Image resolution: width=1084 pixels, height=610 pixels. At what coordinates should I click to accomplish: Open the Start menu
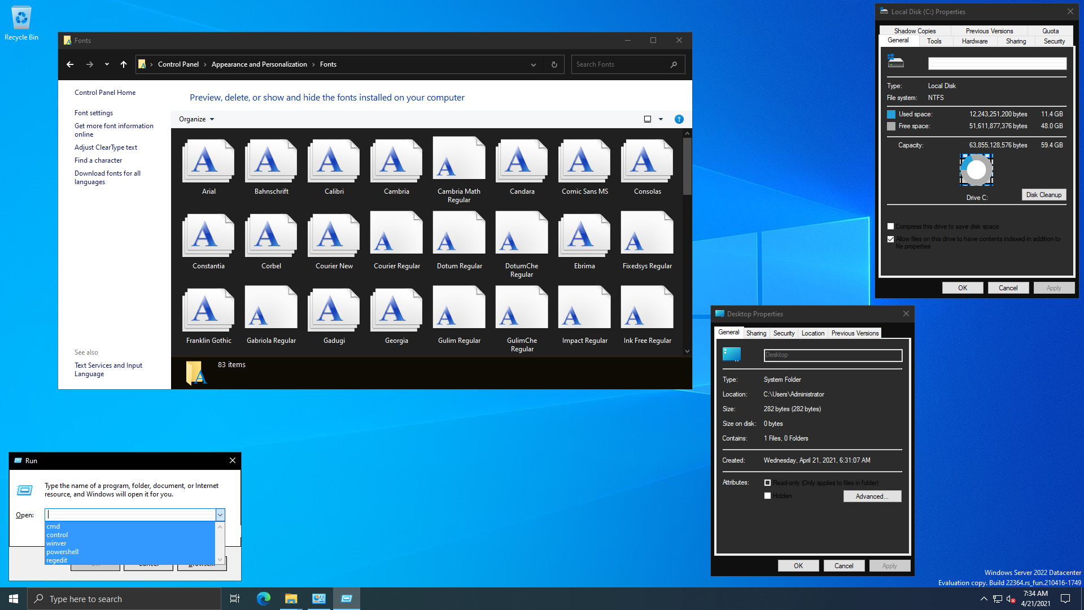(x=14, y=599)
